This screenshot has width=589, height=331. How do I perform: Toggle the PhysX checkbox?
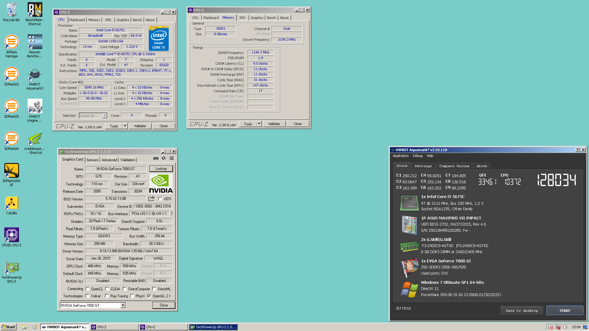pyautogui.click(x=132, y=296)
